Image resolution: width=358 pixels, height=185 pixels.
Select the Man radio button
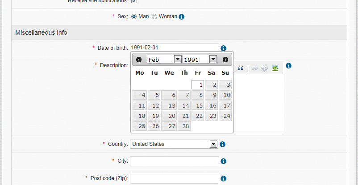(x=134, y=16)
